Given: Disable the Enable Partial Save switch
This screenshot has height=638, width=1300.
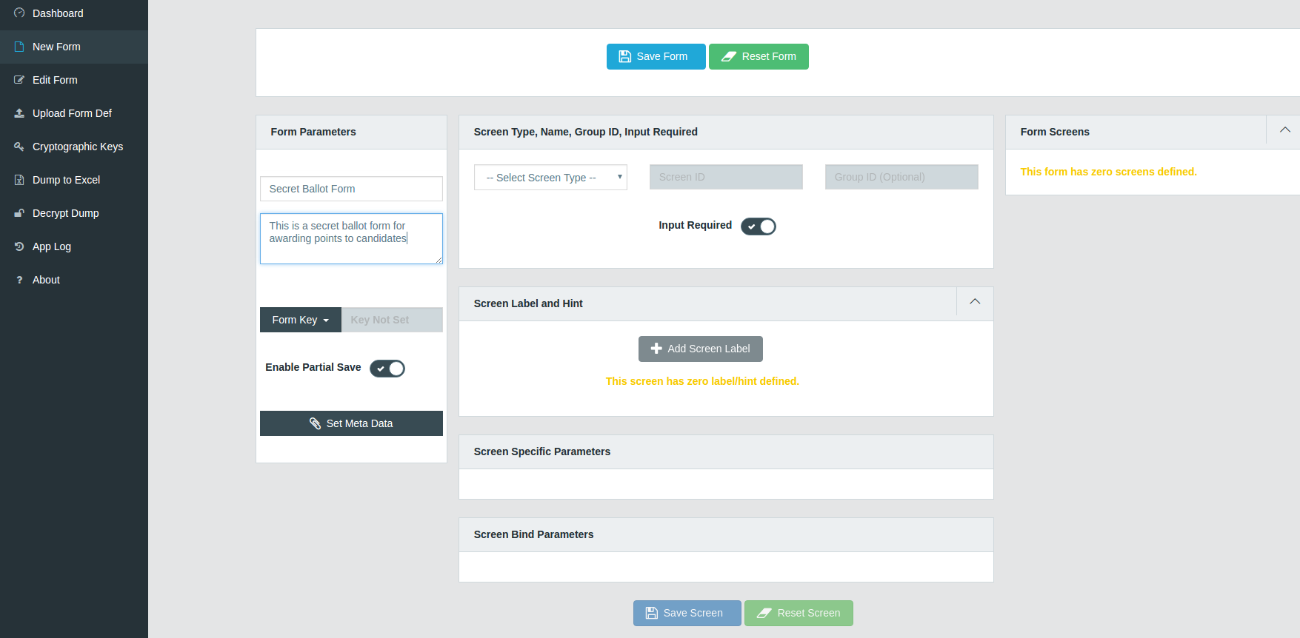Looking at the screenshot, I should point(387,369).
